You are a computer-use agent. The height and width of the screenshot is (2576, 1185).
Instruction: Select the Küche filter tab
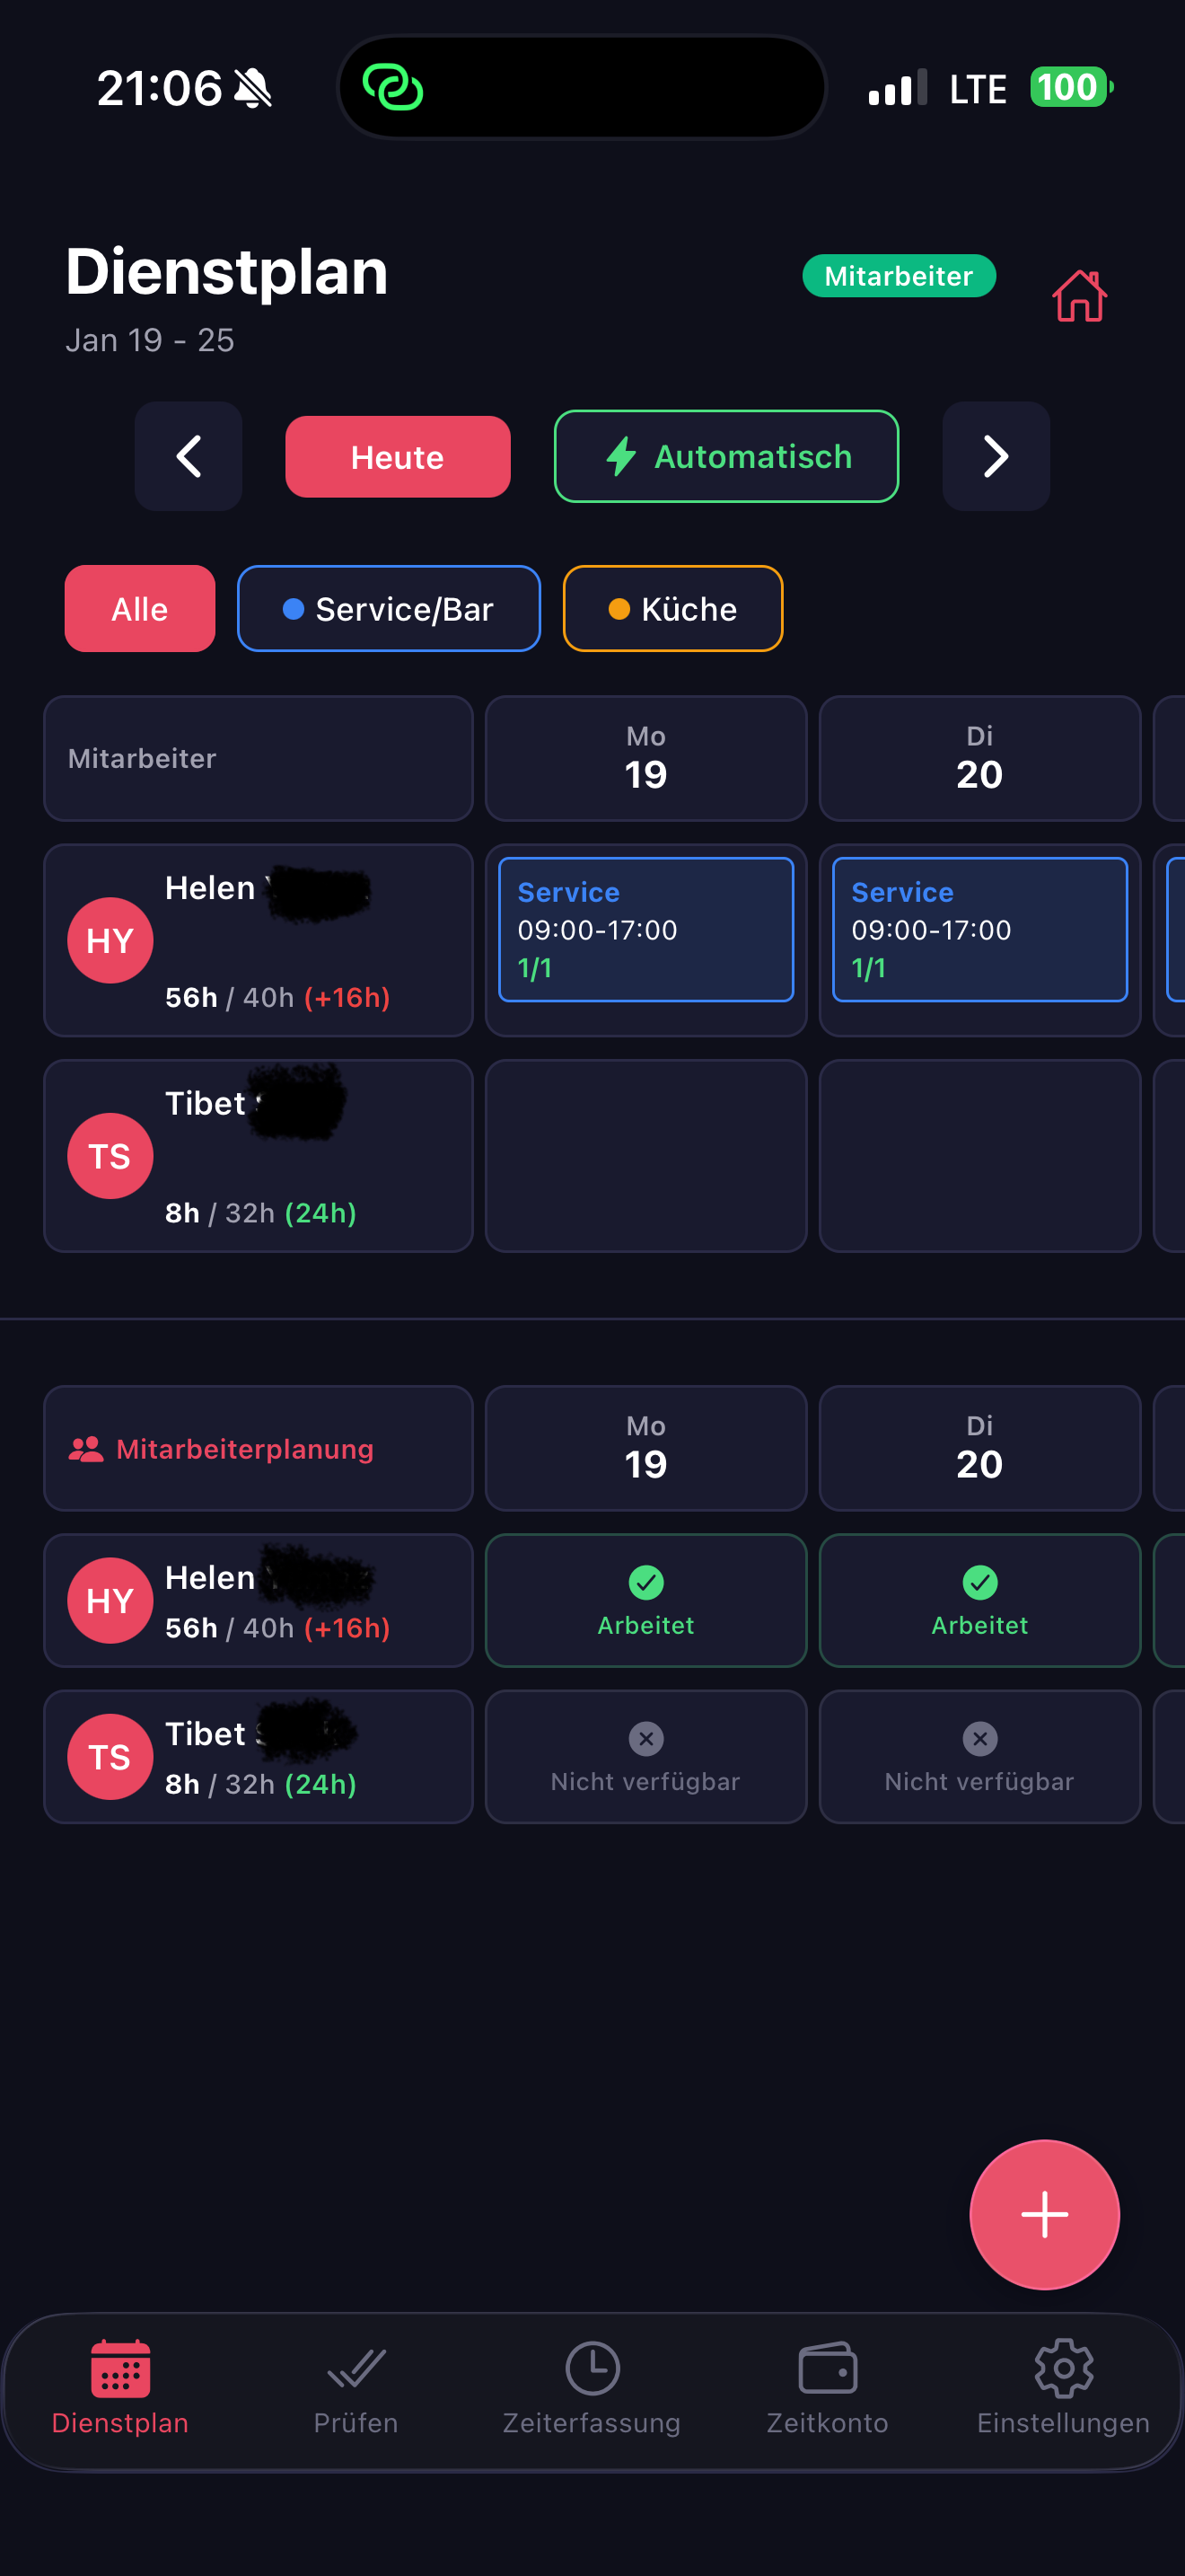(x=672, y=608)
